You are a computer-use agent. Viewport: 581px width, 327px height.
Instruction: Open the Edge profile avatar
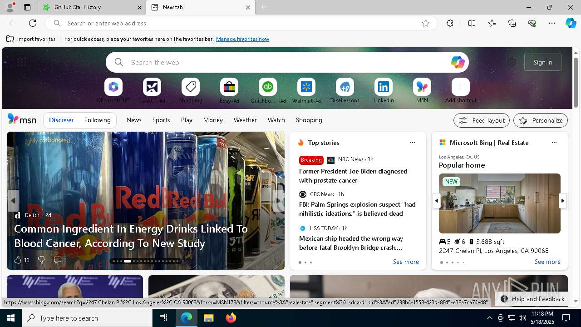(x=10, y=7)
